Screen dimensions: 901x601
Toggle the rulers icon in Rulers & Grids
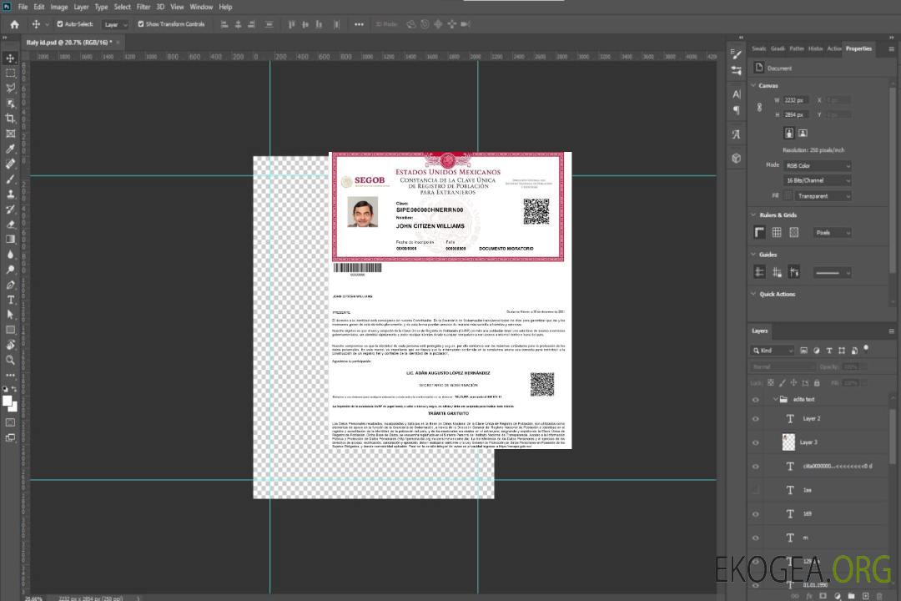point(760,232)
